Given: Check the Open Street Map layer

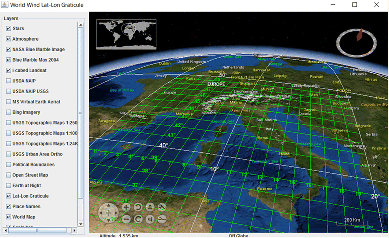Looking at the screenshot, I should point(8,175).
